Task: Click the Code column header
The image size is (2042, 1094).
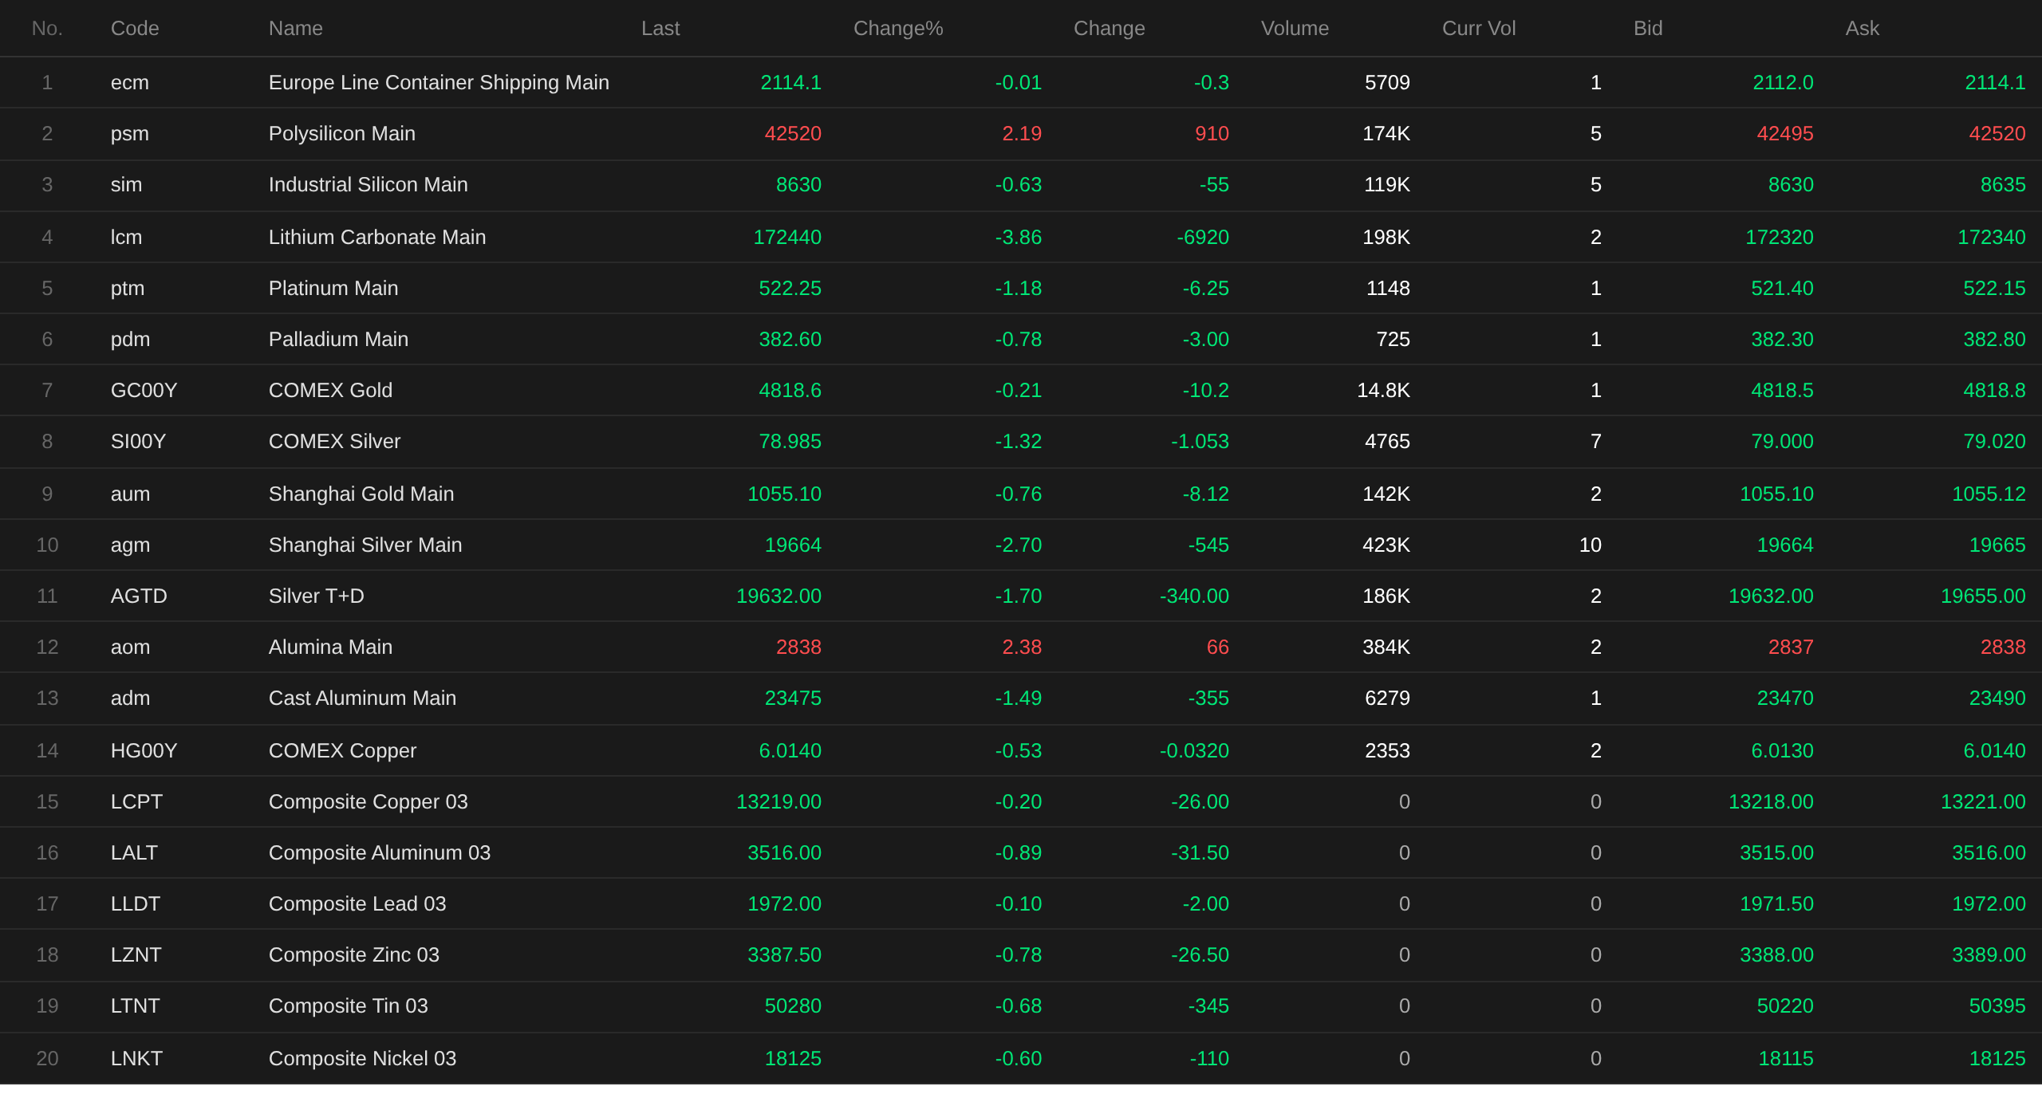Action: click(x=135, y=29)
